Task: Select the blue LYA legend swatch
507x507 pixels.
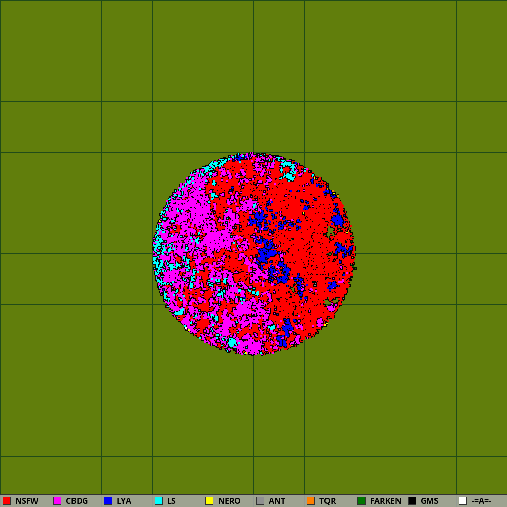Action: click(x=108, y=501)
